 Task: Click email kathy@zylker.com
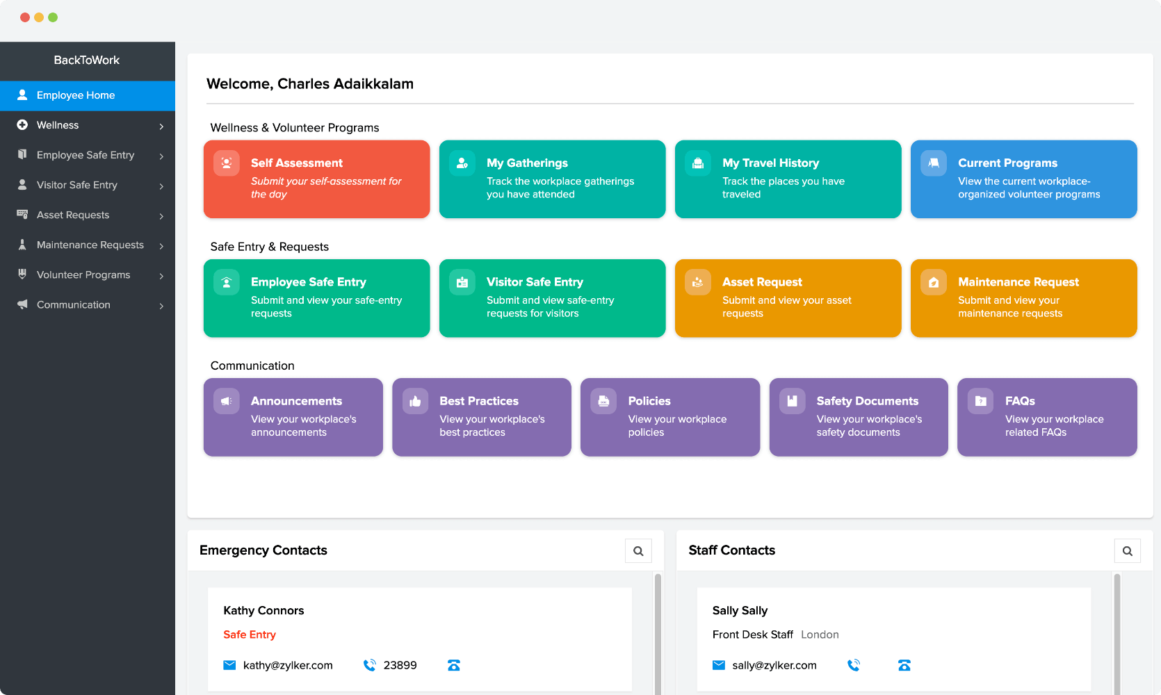pyautogui.click(x=288, y=665)
